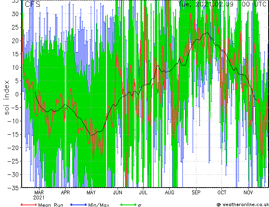
Task: Click the red Mean Run legend line
Action: [x=29, y=204]
